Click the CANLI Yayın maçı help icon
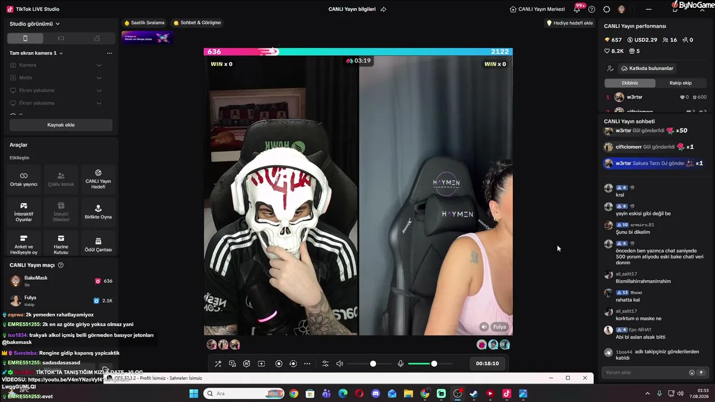 (61, 265)
